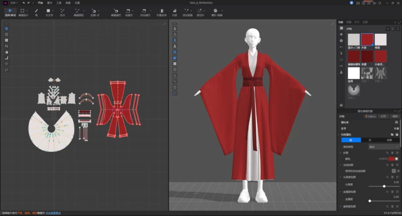Pick the Rectangle pattern tool
402x216 pixels.
click(x=48, y=12)
